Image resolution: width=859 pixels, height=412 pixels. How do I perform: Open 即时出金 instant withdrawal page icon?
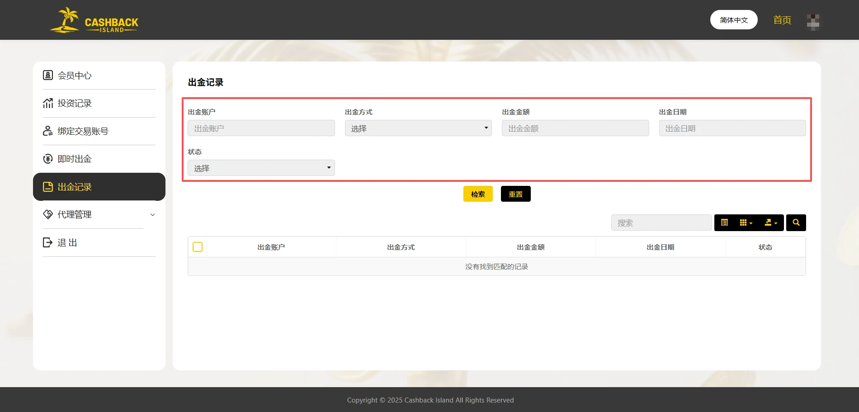pyautogui.click(x=48, y=159)
